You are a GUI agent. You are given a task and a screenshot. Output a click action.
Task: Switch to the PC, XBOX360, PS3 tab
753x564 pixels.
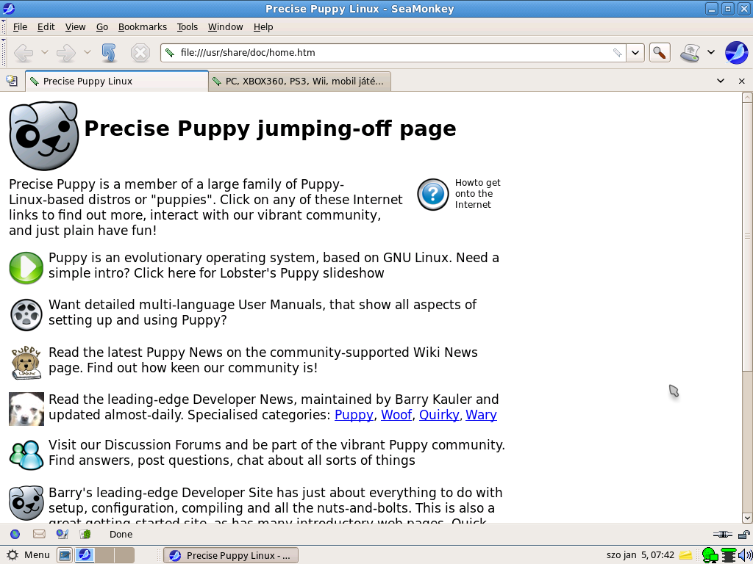(x=300, y=81)
